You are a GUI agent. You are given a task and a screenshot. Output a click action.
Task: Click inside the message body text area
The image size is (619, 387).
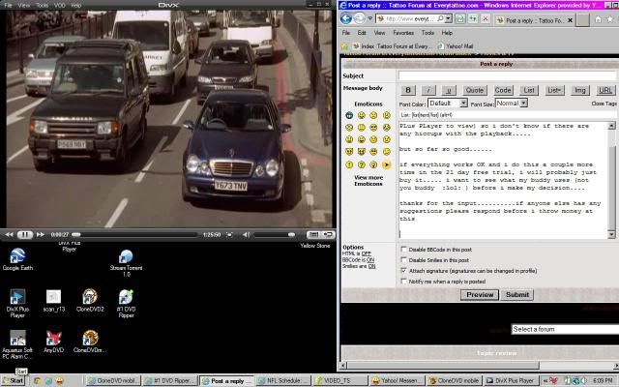[503, 180]
